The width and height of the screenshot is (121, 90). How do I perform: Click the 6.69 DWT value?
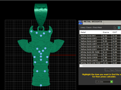115,63
